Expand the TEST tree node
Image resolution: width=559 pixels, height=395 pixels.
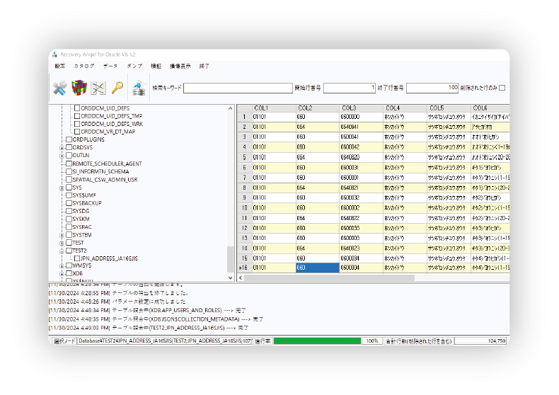62,243
